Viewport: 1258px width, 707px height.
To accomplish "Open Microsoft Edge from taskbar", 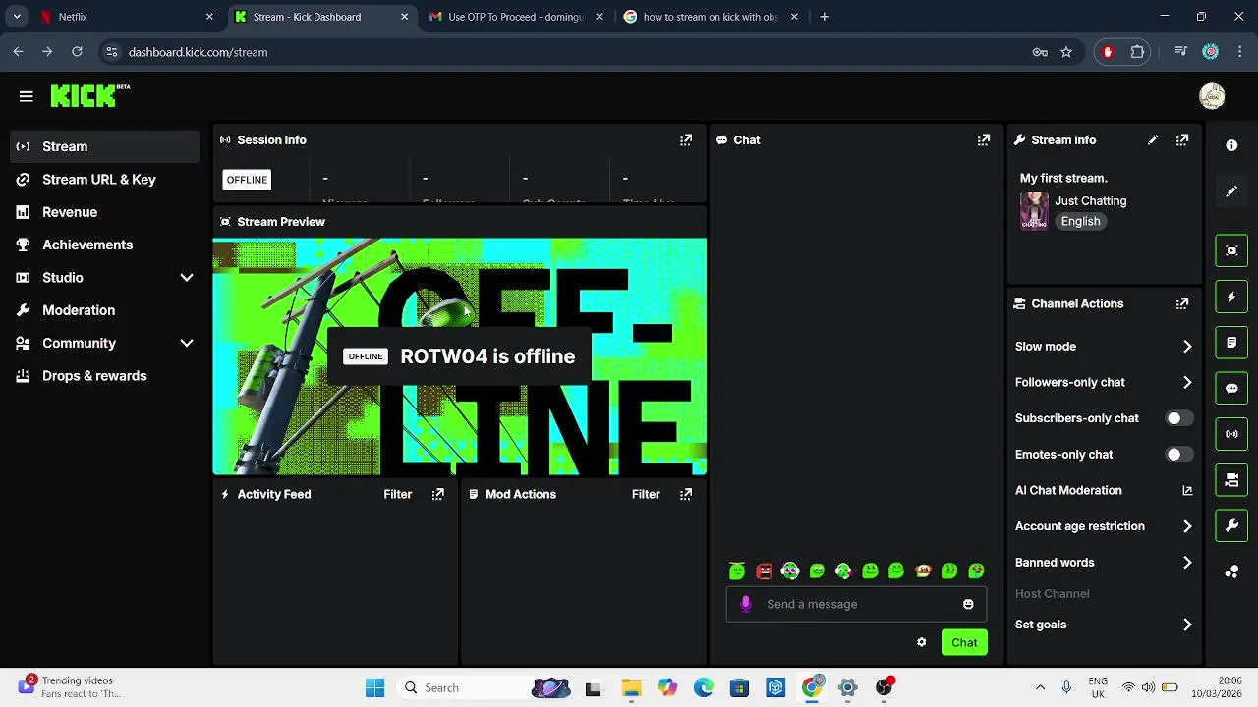I will pyautogui.click(x=704, y=687).
